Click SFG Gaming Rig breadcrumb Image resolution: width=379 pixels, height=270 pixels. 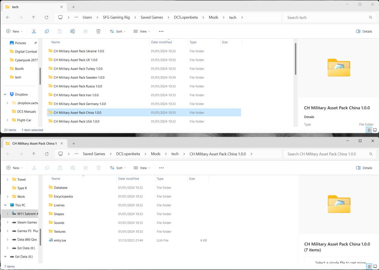pos(116,17)
